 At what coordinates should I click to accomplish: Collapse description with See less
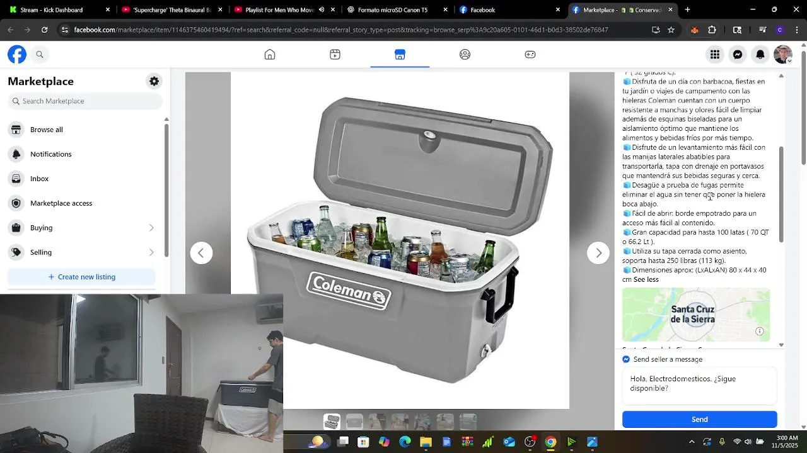pos(646,279)
